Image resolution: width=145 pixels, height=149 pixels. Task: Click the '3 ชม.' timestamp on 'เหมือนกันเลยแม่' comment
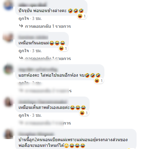click(37, 51)
